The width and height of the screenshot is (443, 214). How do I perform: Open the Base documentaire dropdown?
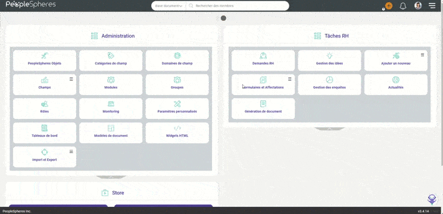pyautogui.click(x=169, y=5)
